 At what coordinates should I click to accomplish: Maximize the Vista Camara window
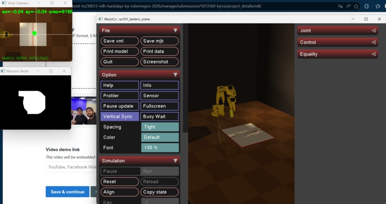coord(52,3)
